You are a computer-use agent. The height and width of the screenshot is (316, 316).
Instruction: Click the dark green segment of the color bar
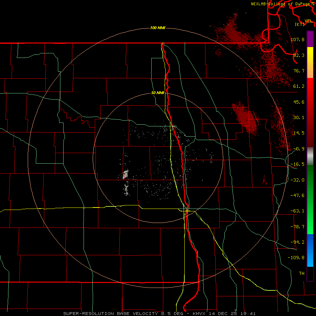(x=310, y=175)
